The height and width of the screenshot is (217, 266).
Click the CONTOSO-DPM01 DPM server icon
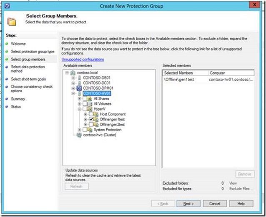(x=79, y=88)
